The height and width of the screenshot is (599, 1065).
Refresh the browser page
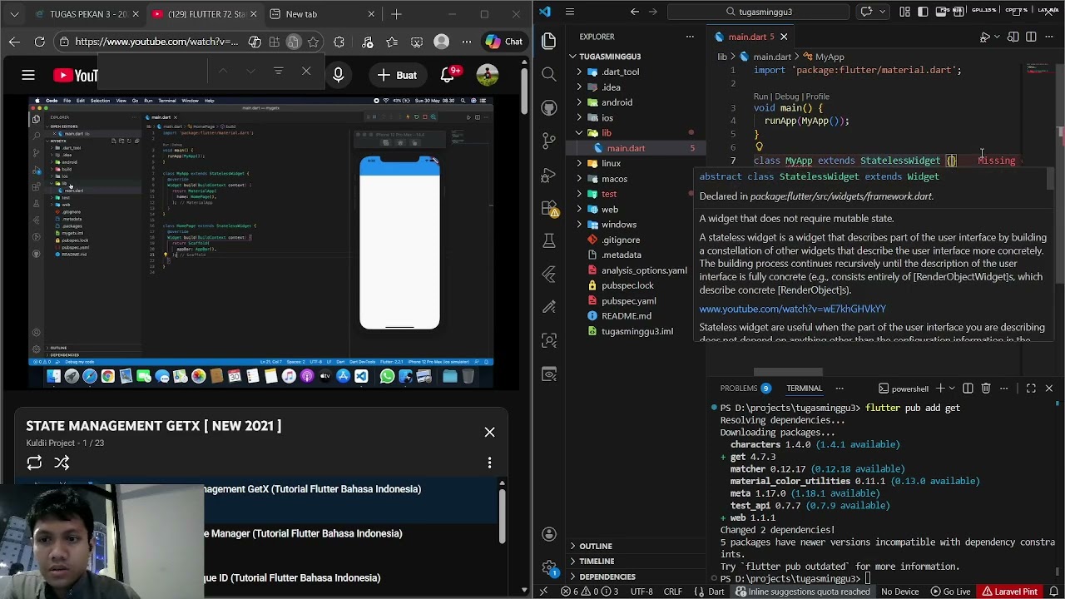[39, 42]
